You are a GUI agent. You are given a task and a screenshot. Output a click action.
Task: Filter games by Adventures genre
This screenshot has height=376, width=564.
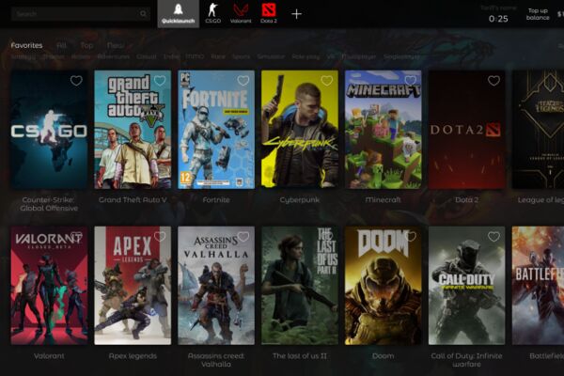[x=114, y=56]
